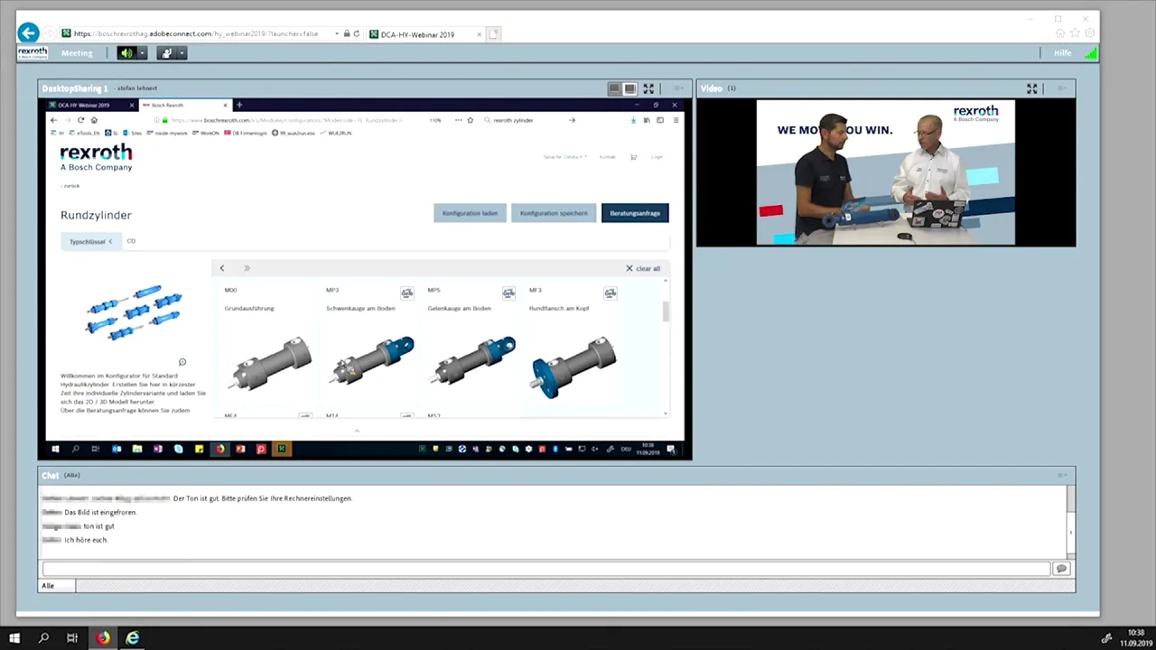
Task: Open GoTo info icon beside MP5
Action: tap(508, 293)
